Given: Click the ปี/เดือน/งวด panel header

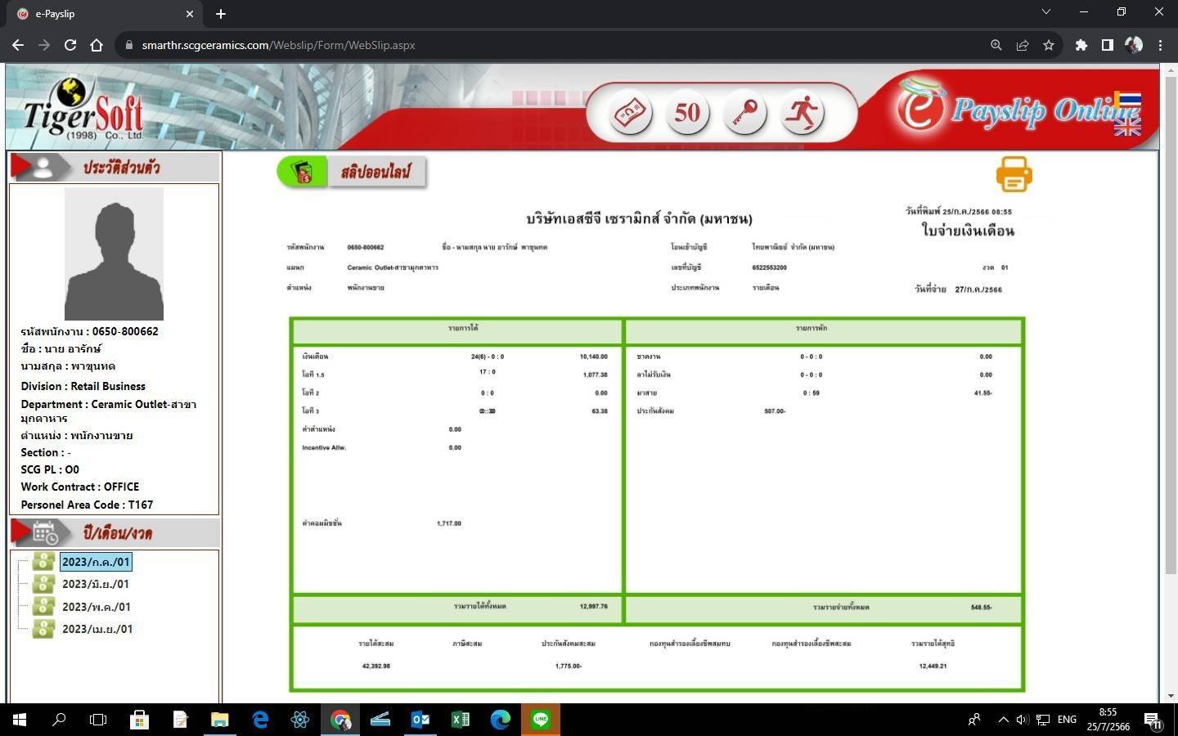Looking at the screenshot, I should coord(115,533).
